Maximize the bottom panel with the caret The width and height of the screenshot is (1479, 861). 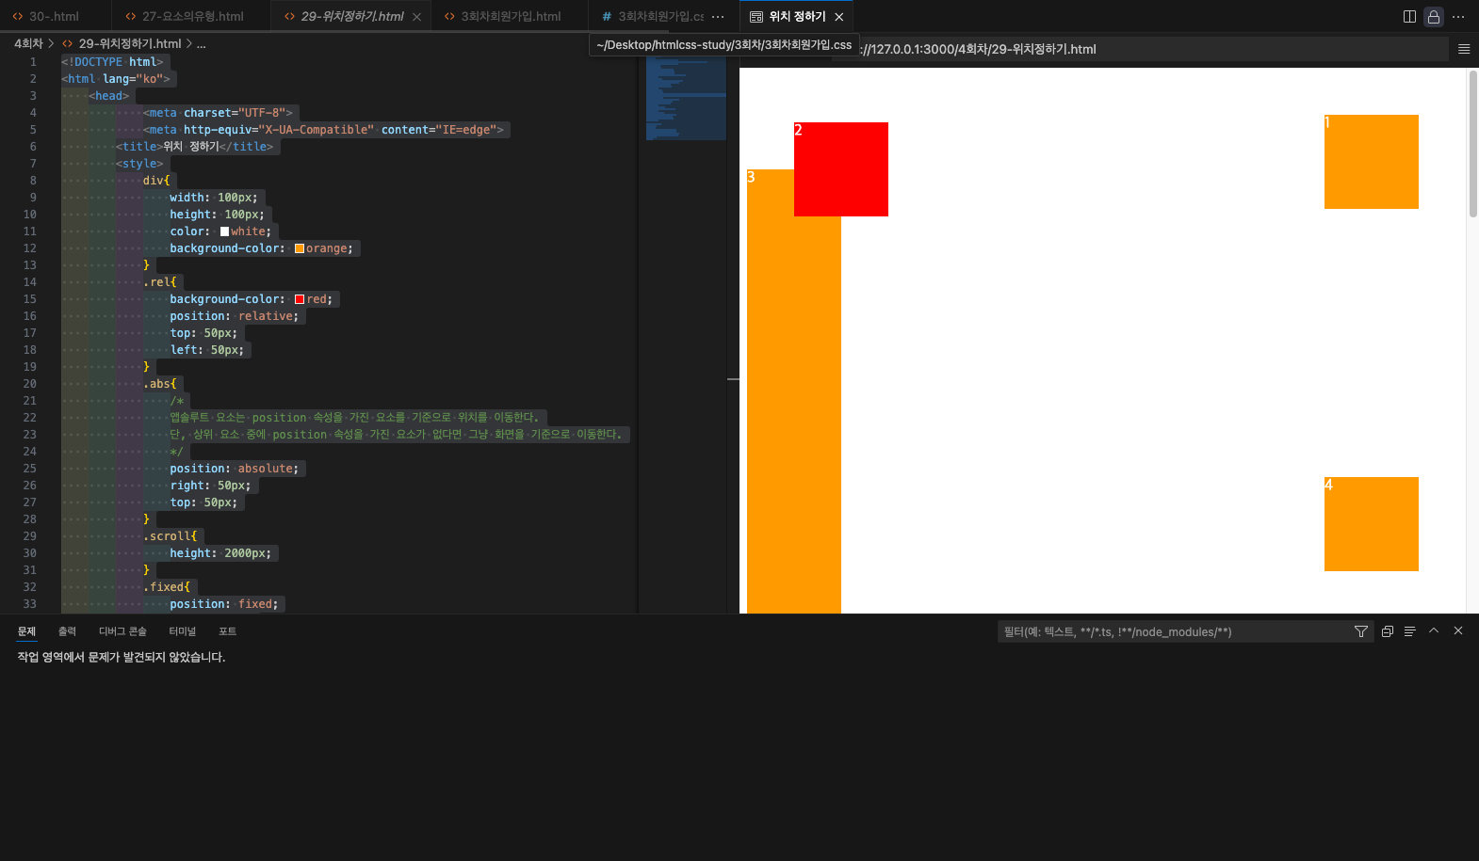coord(1434,631)
